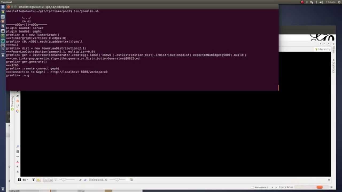
Task: Click the ':> g' prompt line in terminal
Action: point(18,75)
